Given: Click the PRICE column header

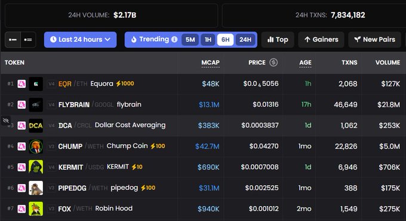Looking at the screenshot, I should (x=257, y=63).
